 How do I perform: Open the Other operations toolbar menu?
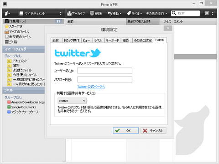pyautogui.click(x=156, y=13)
